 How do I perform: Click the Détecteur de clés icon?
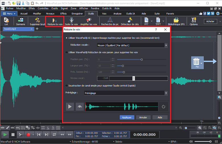click(130, 20)
